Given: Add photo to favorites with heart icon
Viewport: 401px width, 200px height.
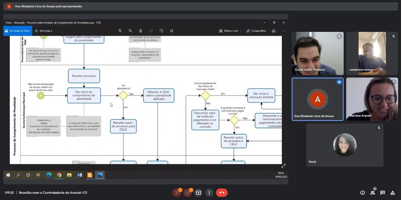Looking at the screenshot, I should pos(151,31).
